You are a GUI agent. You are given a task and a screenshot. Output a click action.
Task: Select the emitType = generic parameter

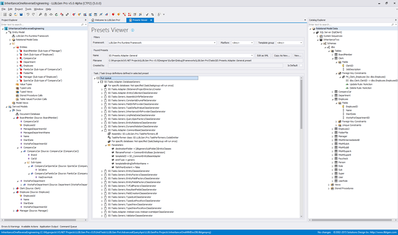125,160
